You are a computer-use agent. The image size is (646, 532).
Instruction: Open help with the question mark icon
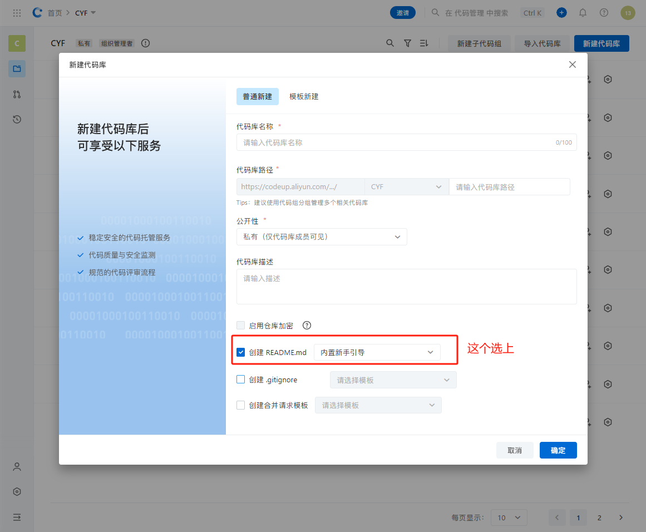604,12
